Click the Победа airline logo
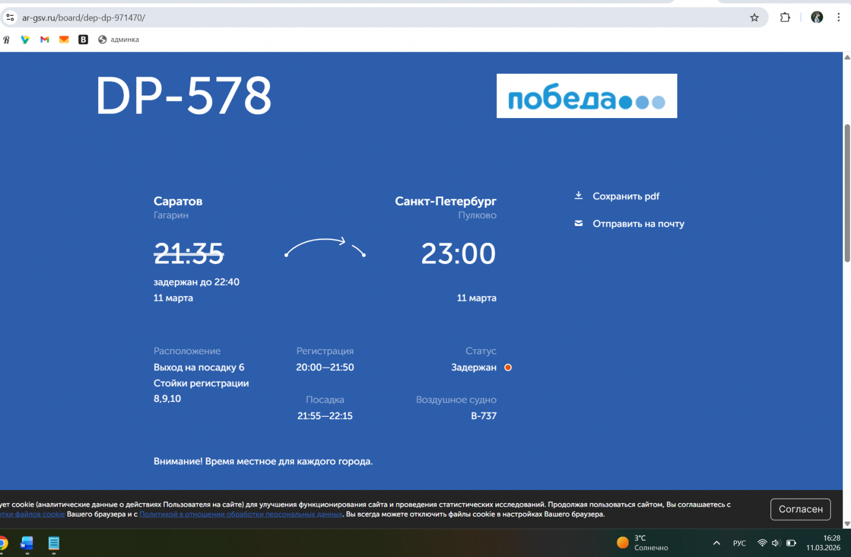Viewport: 851px width, 557px height. point(587,96)
